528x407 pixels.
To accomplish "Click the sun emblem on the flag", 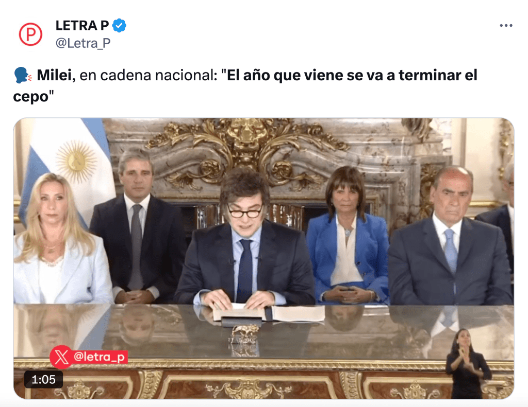I will coord(77,162).
